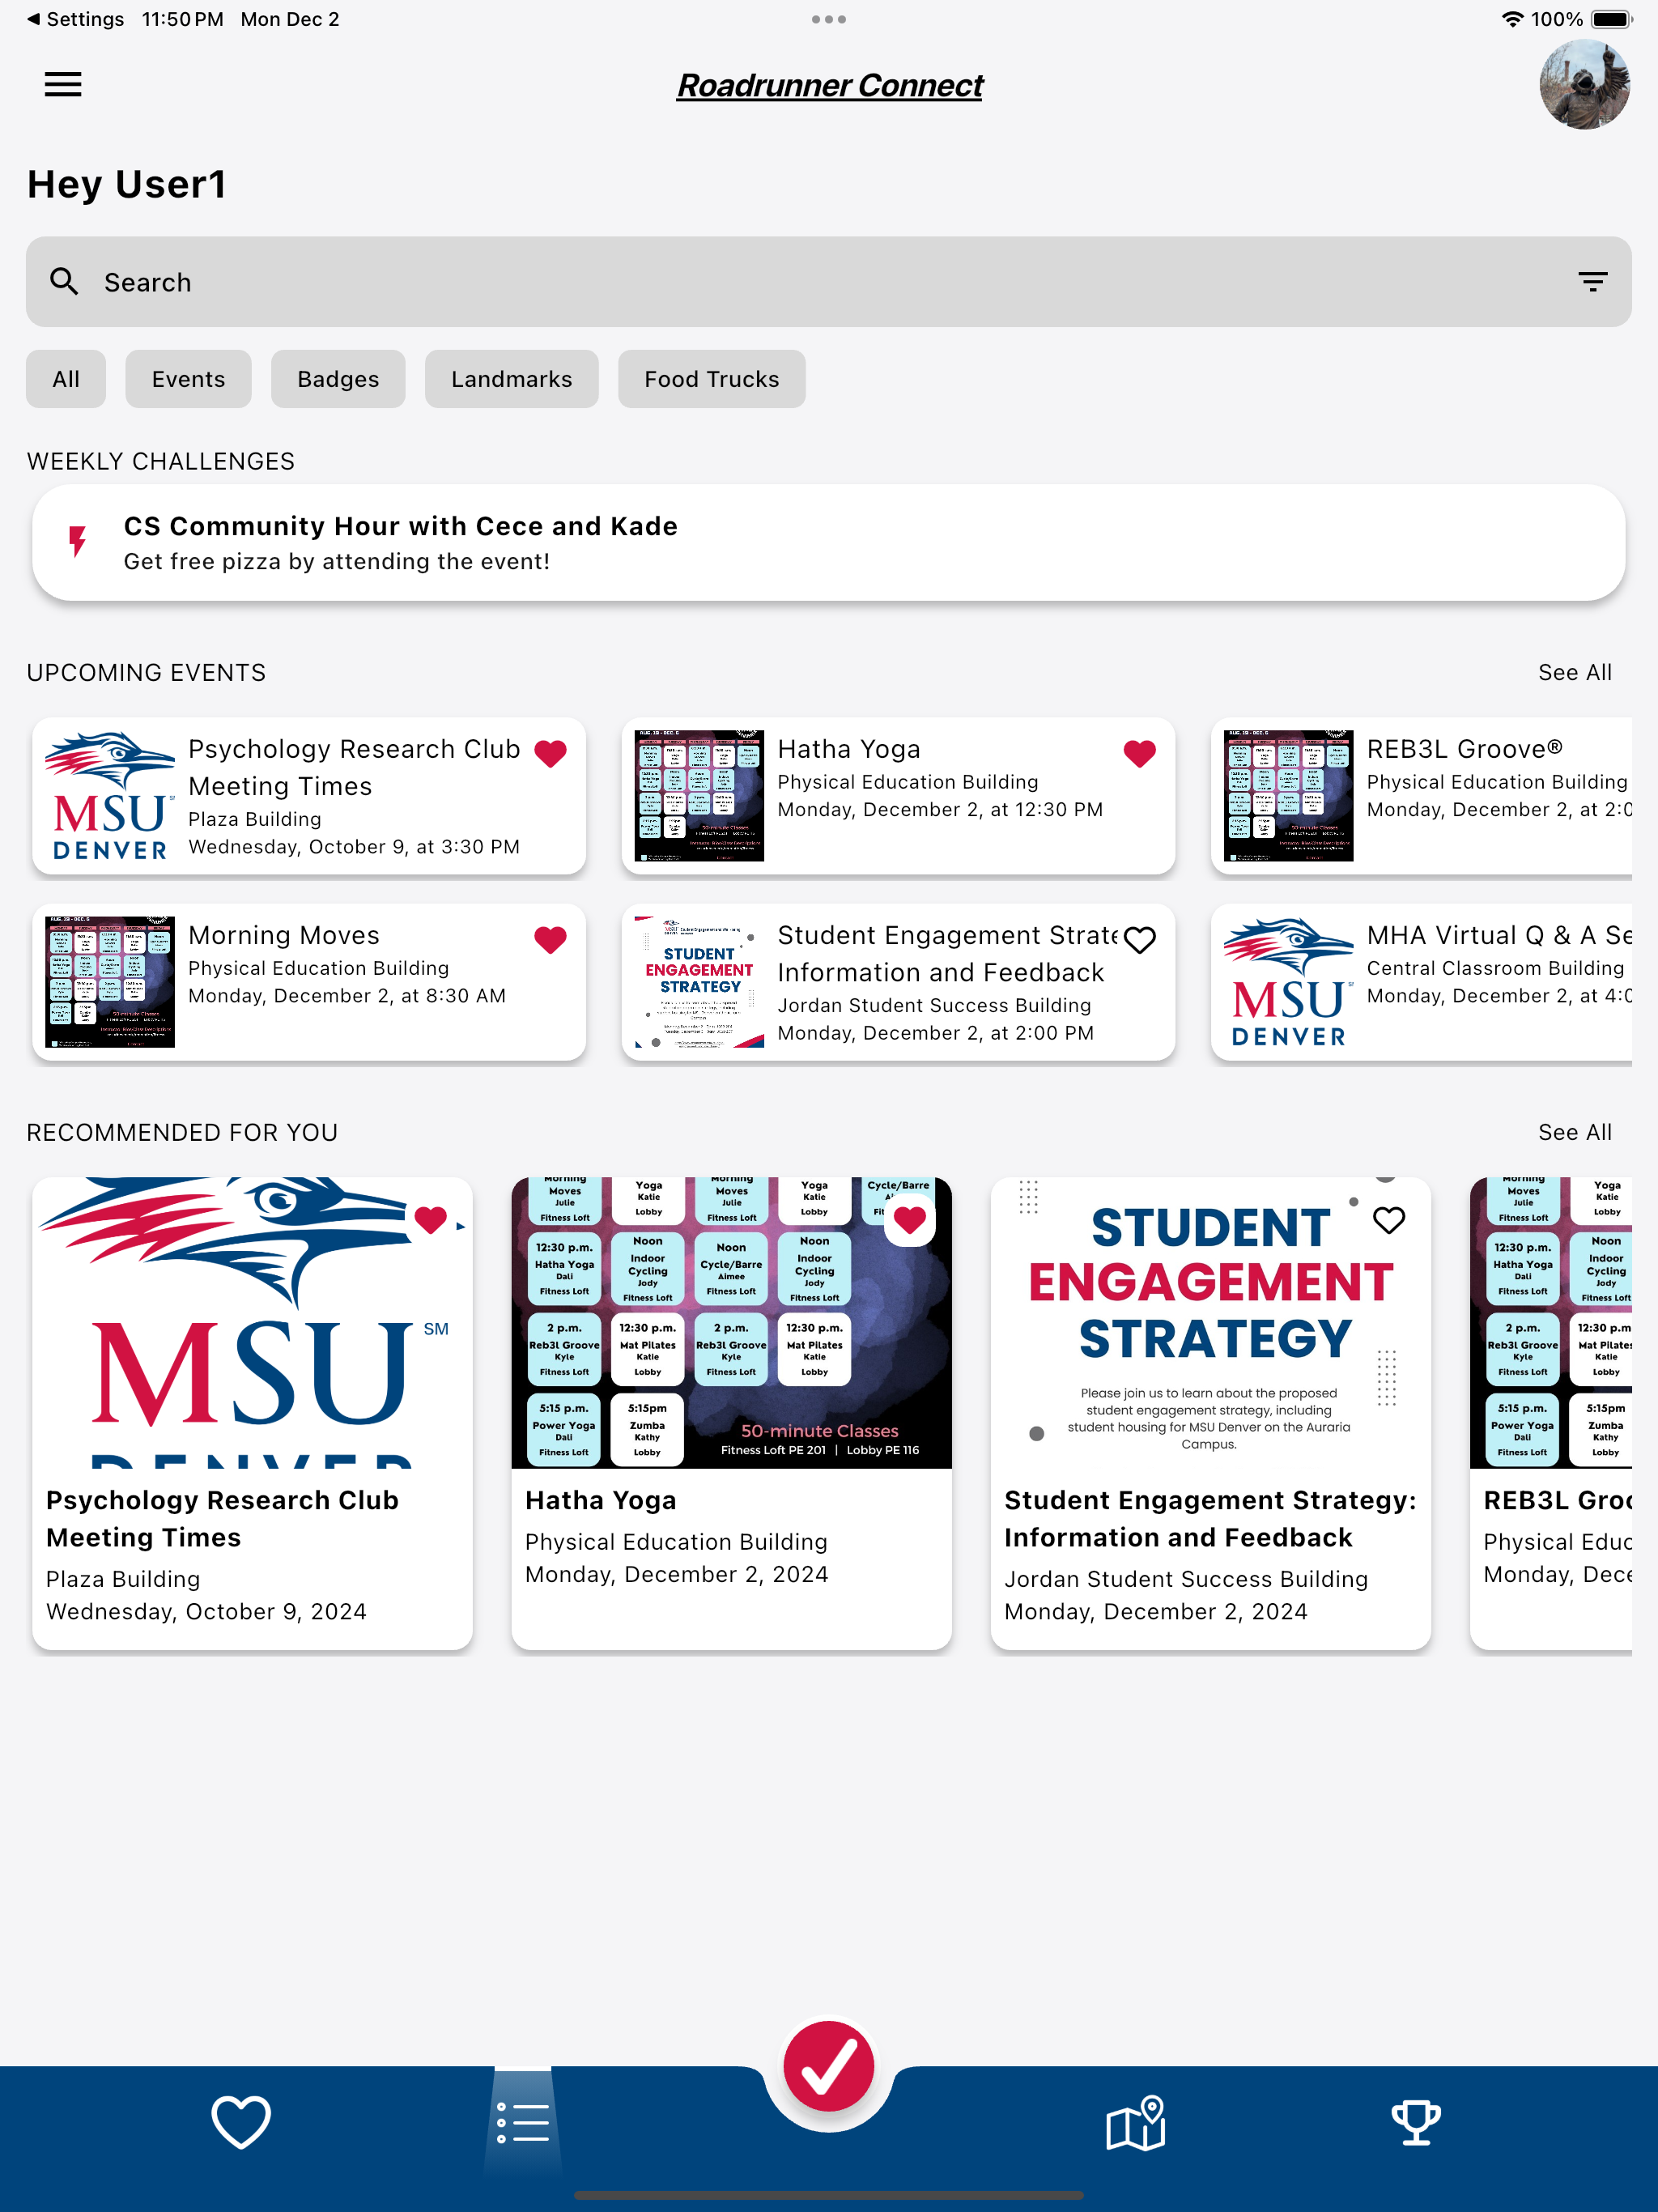Open CS Community Hour weekly challenge card

coord(829,543)
